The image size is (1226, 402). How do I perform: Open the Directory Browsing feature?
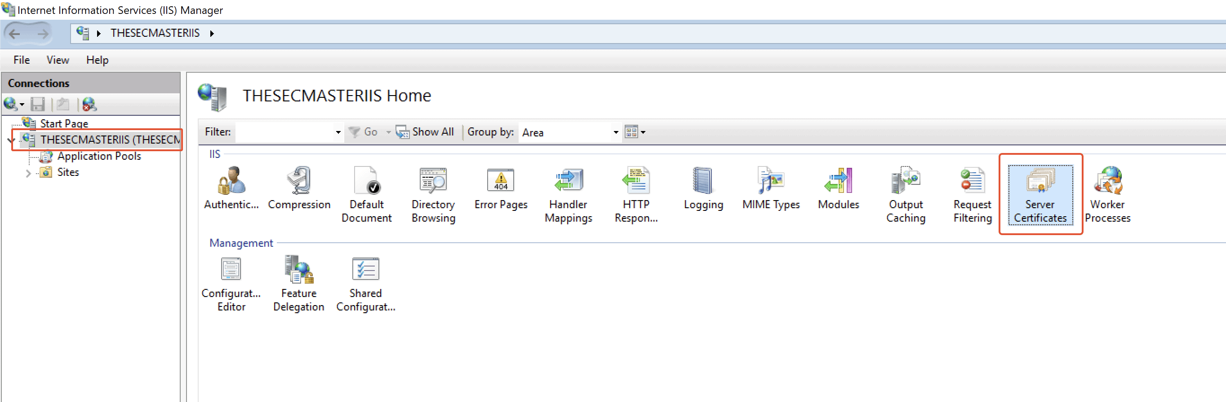pyautogui.click(x=433, y=195)
